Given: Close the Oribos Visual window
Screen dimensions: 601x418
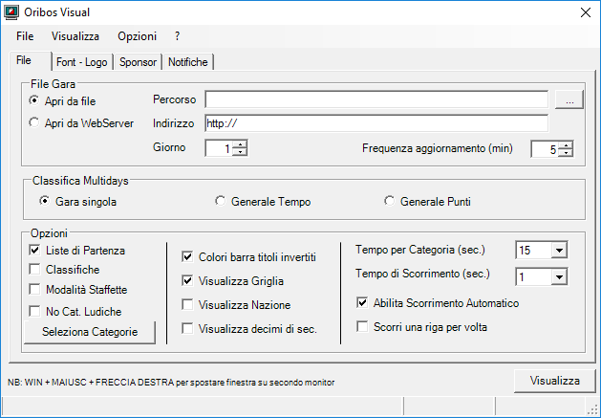Looking at the screenshot, I should 586,12.
